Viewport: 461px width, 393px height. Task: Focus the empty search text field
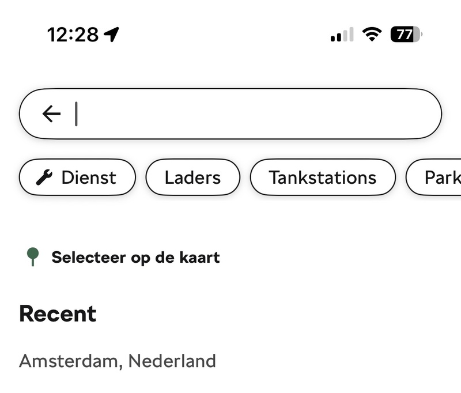[x=254, y=114]
